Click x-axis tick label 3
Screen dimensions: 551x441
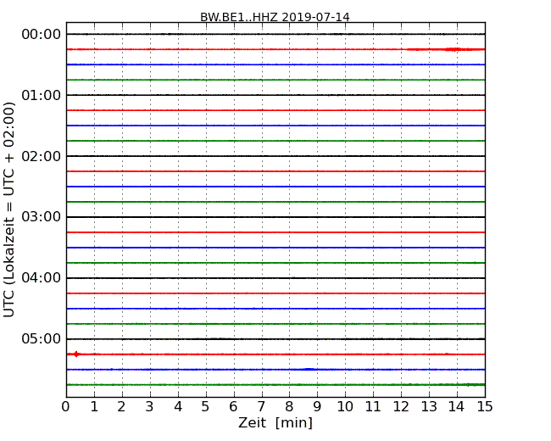[150, 407]
